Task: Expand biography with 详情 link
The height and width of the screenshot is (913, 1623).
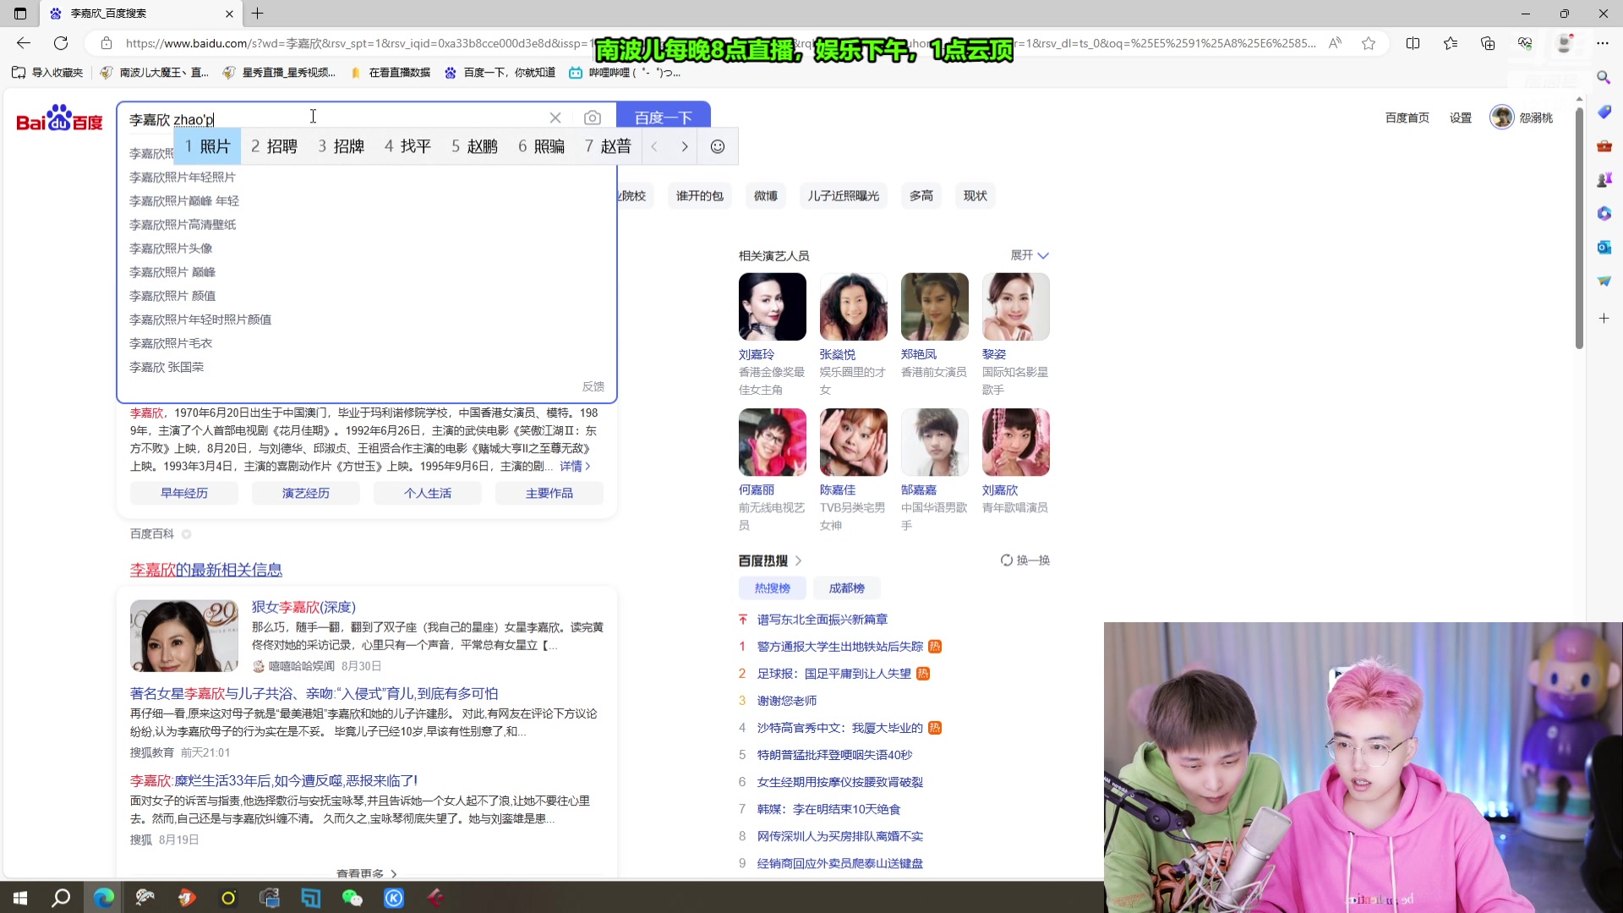Action: click(575, 466)
